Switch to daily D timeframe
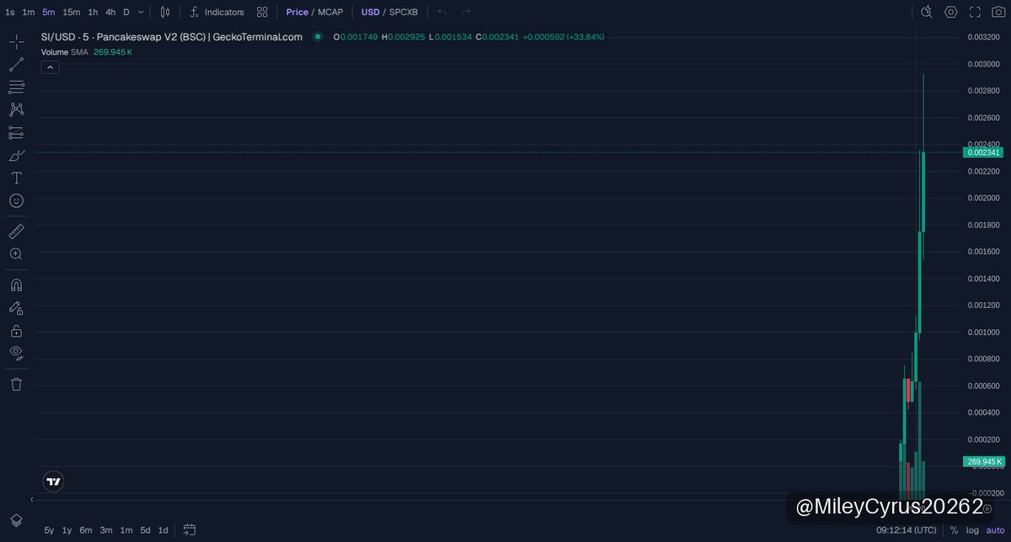This screenshot has height=542, width=1011. 126,12
